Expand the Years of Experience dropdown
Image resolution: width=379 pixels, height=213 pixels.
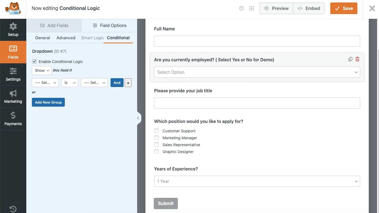click(257, 181)
